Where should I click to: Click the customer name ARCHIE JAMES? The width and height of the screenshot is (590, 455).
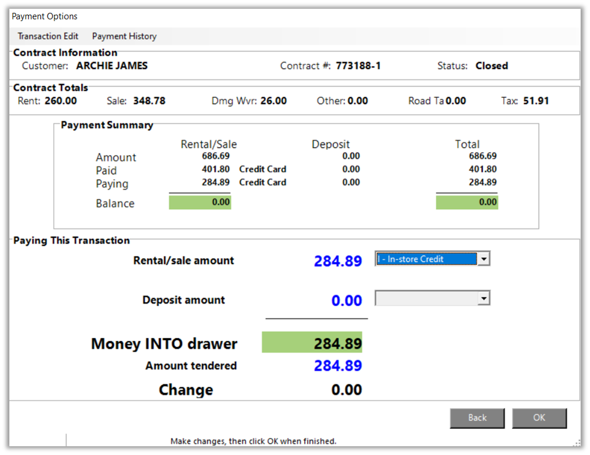112,66
